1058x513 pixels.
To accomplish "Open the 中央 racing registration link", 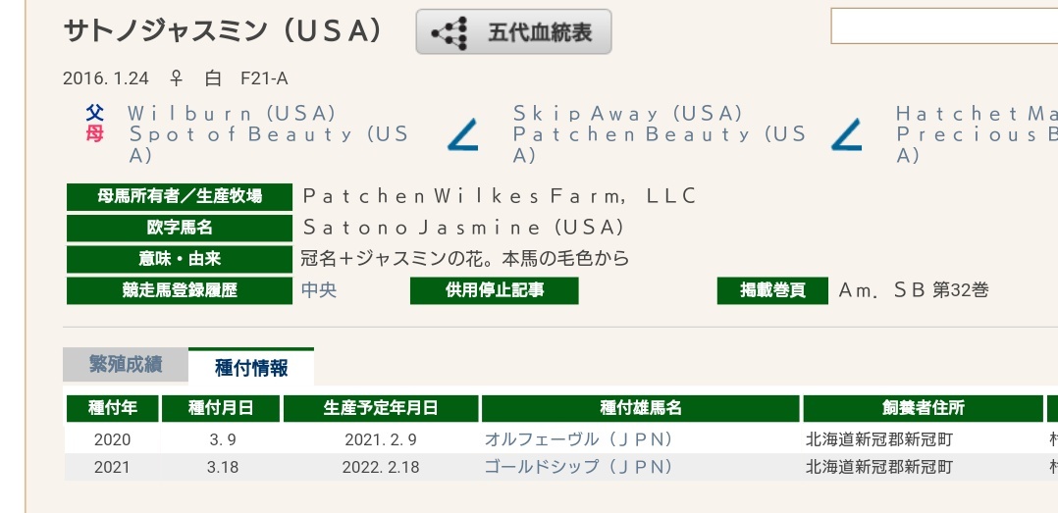I will (318, 290).
